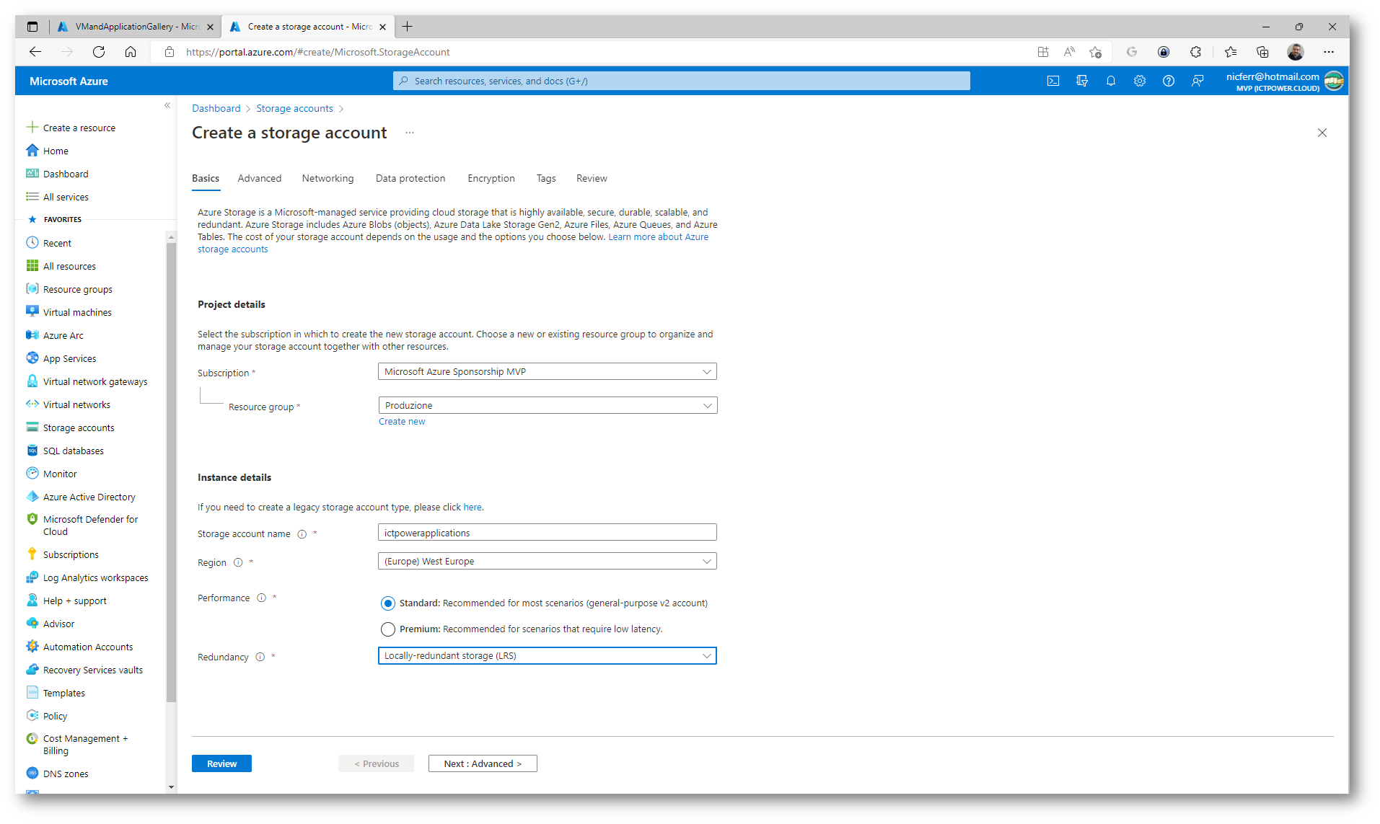This screenshot has width=1380, height=824.
Task: Open the Directories and subscriptions filter icon
Action: tap(1082, 81)
